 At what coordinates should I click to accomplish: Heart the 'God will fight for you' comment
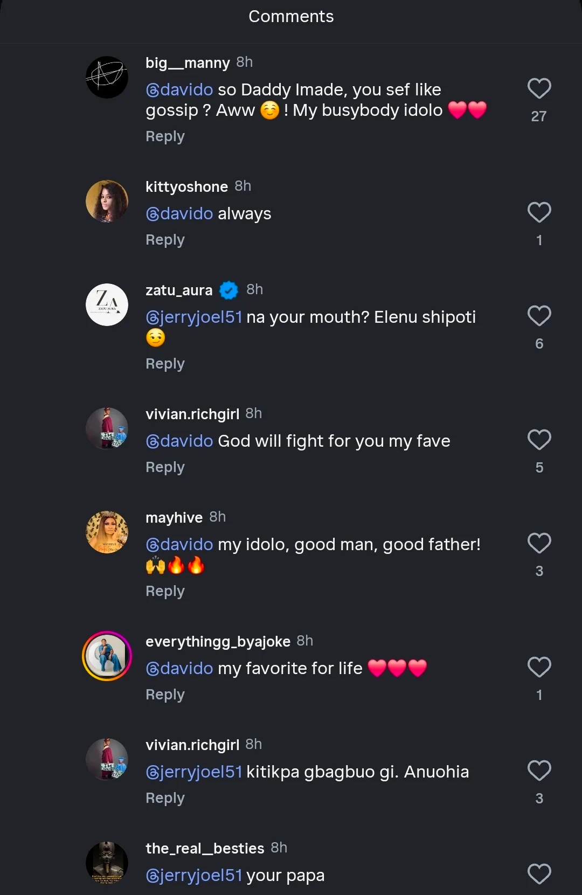pyautogui.click(x=539, y=440)
